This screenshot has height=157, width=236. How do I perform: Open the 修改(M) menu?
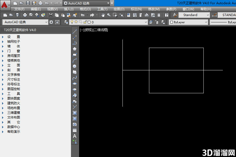[154, 9]
